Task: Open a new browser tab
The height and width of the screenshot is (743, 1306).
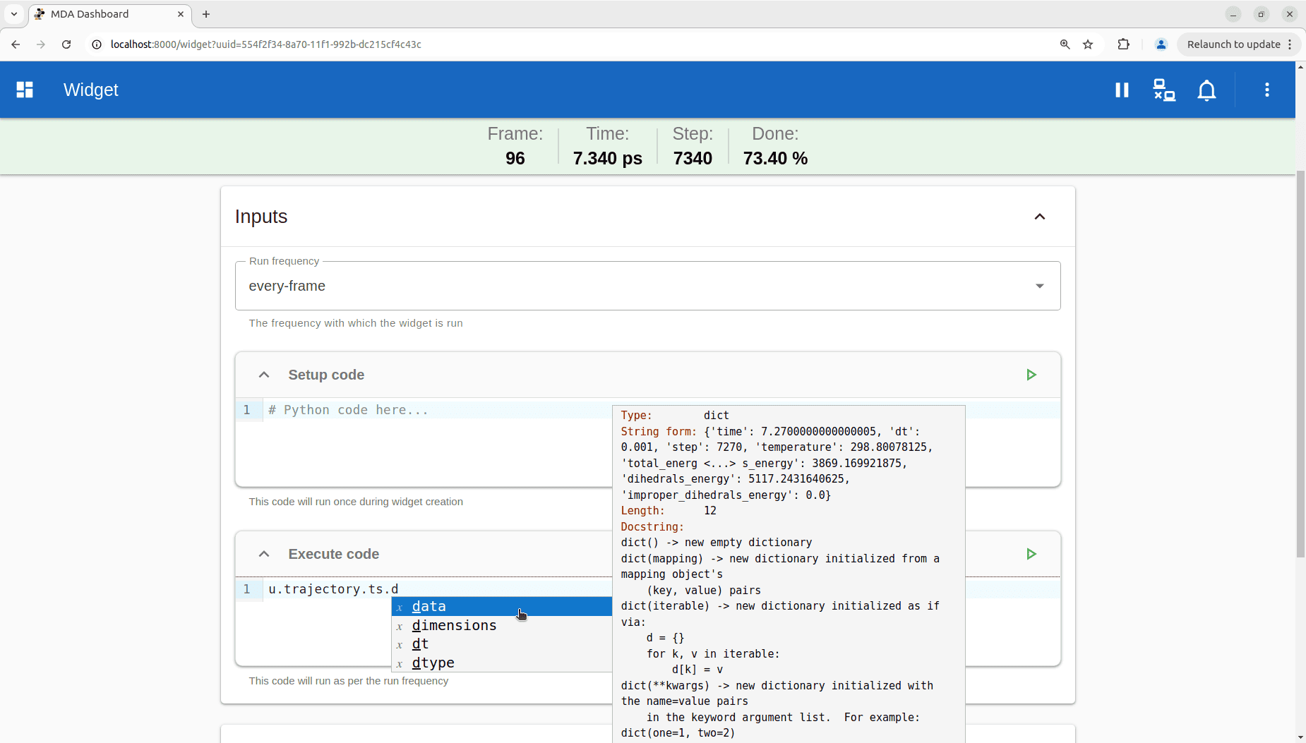Action: click(206, 14)
